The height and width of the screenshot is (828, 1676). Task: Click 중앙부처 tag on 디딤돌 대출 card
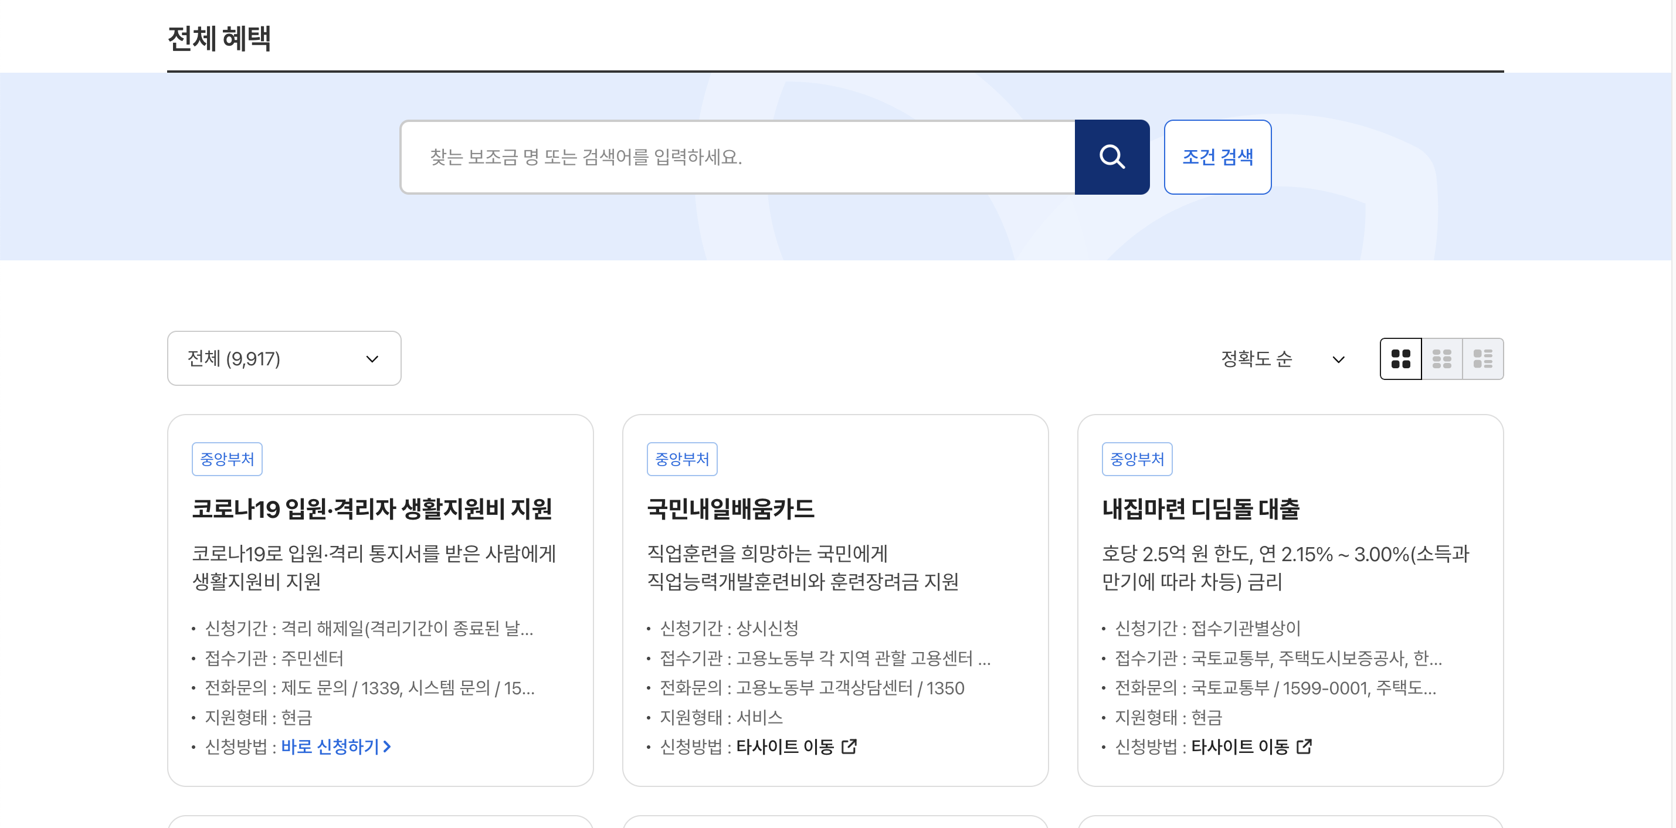pyautogui.click(x=1136, y=459)
